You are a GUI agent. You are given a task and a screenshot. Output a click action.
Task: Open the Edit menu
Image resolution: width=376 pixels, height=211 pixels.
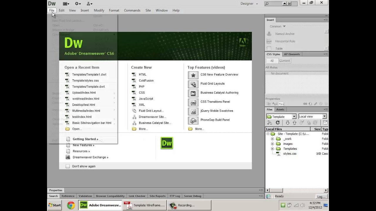pyautogui.click(x=61, y=10)
